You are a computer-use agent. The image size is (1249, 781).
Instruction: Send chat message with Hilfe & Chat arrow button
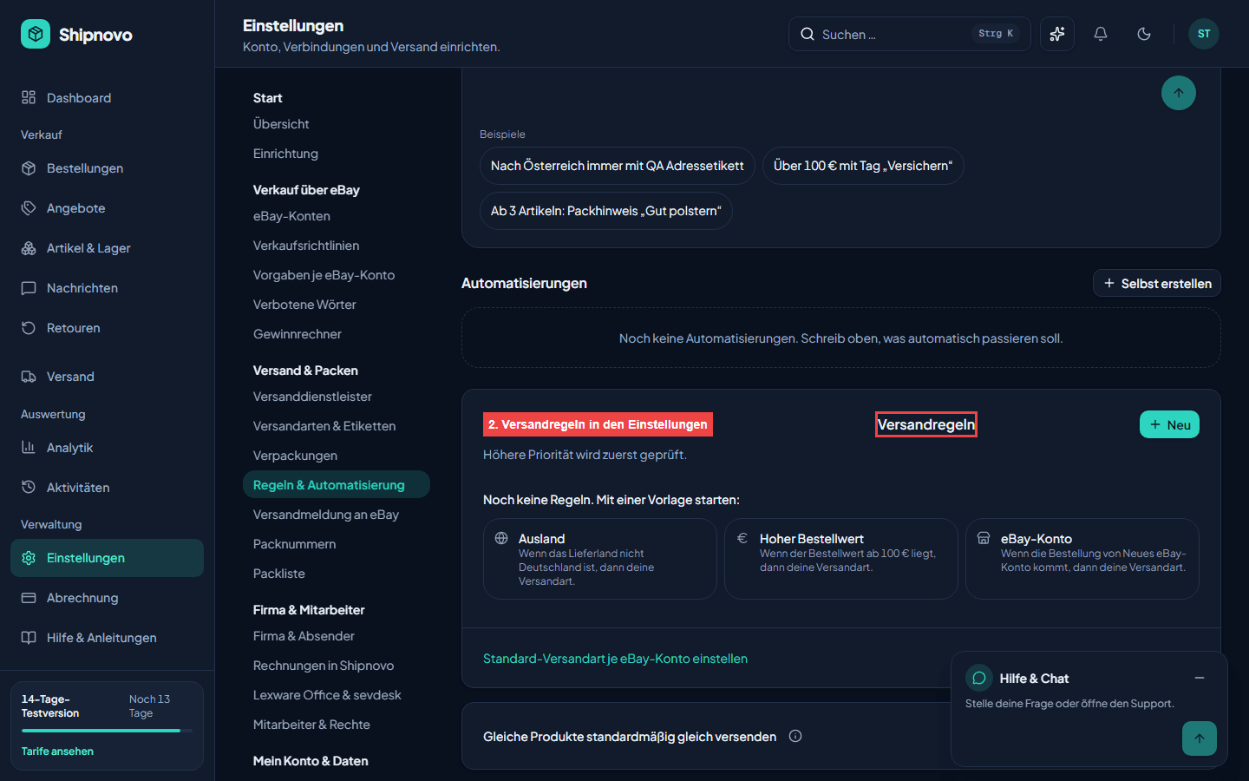(x=1200, y=738)
